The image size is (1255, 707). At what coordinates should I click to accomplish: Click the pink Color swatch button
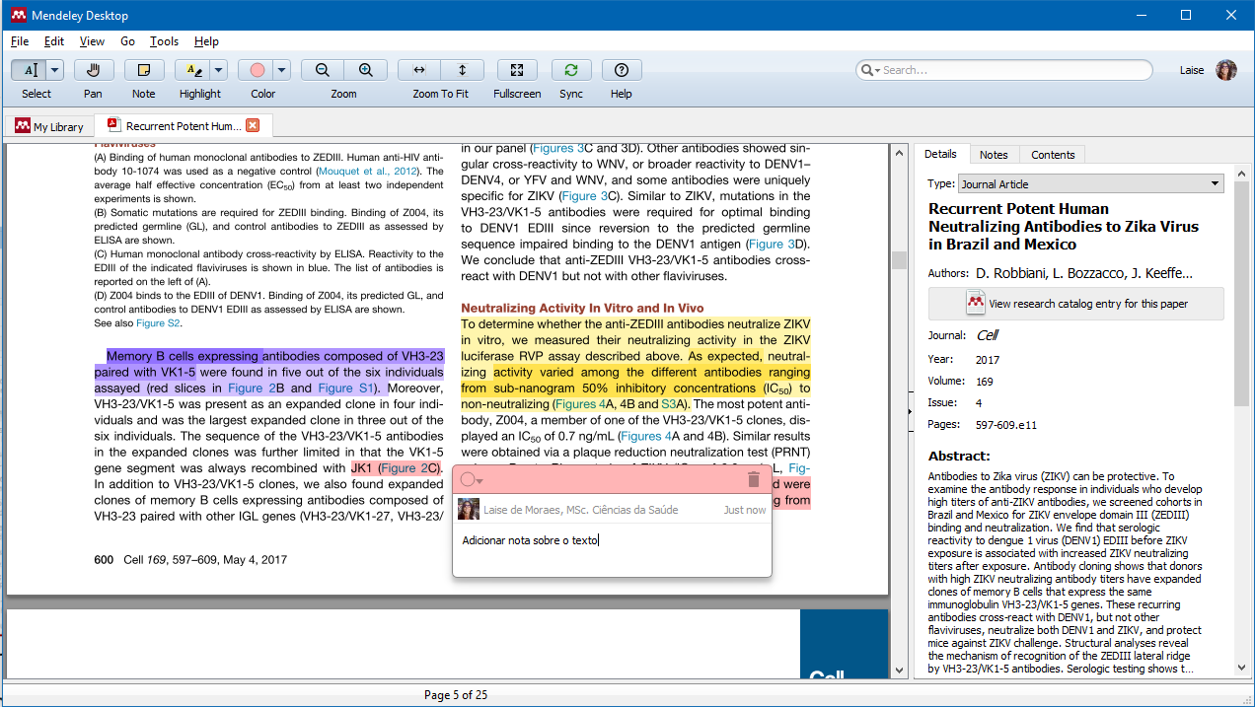(257, 70)
